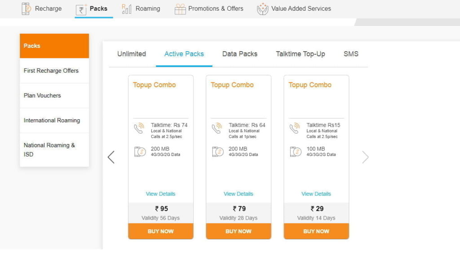
Task: Open the Data Packs tab
Action: tap(240, 54)
